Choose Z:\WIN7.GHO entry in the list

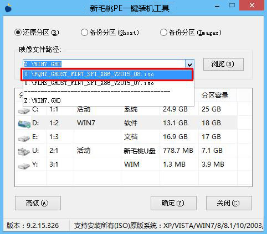pos(109,100)
